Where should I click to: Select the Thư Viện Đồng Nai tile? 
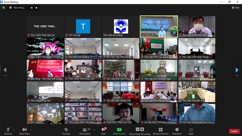[45, 92]
